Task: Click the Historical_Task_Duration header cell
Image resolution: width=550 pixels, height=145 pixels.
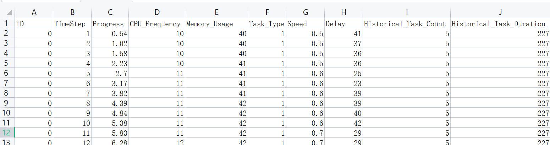Action: pos(500,23)
